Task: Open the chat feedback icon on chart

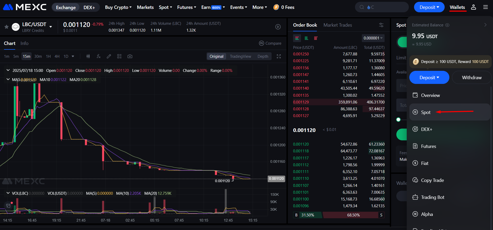Action: tap(8, 205)
